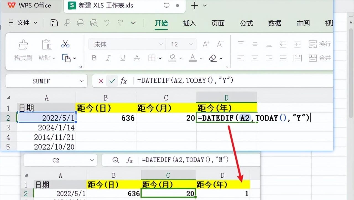Expand the Fill Color dropdown arrow
This screenshot has width=354, height=200.
[181, 58]
